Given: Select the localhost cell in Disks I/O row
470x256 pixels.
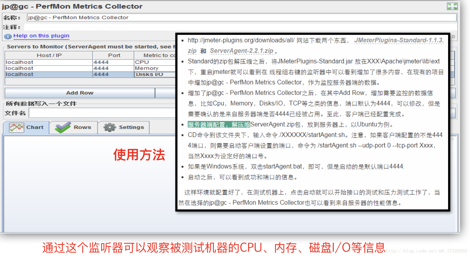Looking at the screenshot, I should pyautogui.click(x=49, y=74).
